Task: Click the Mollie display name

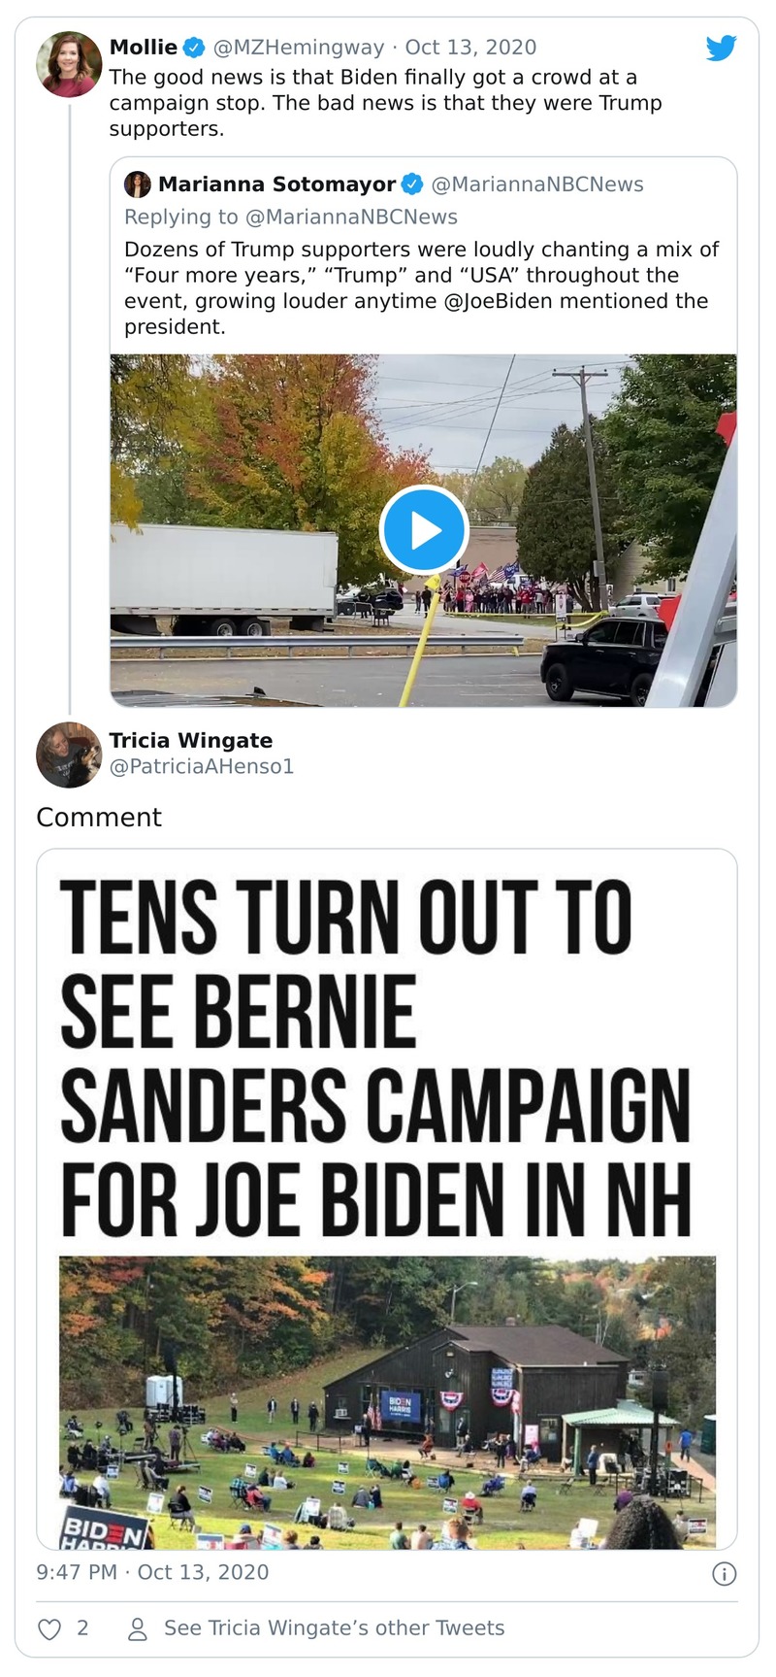Action: [144, 48]
